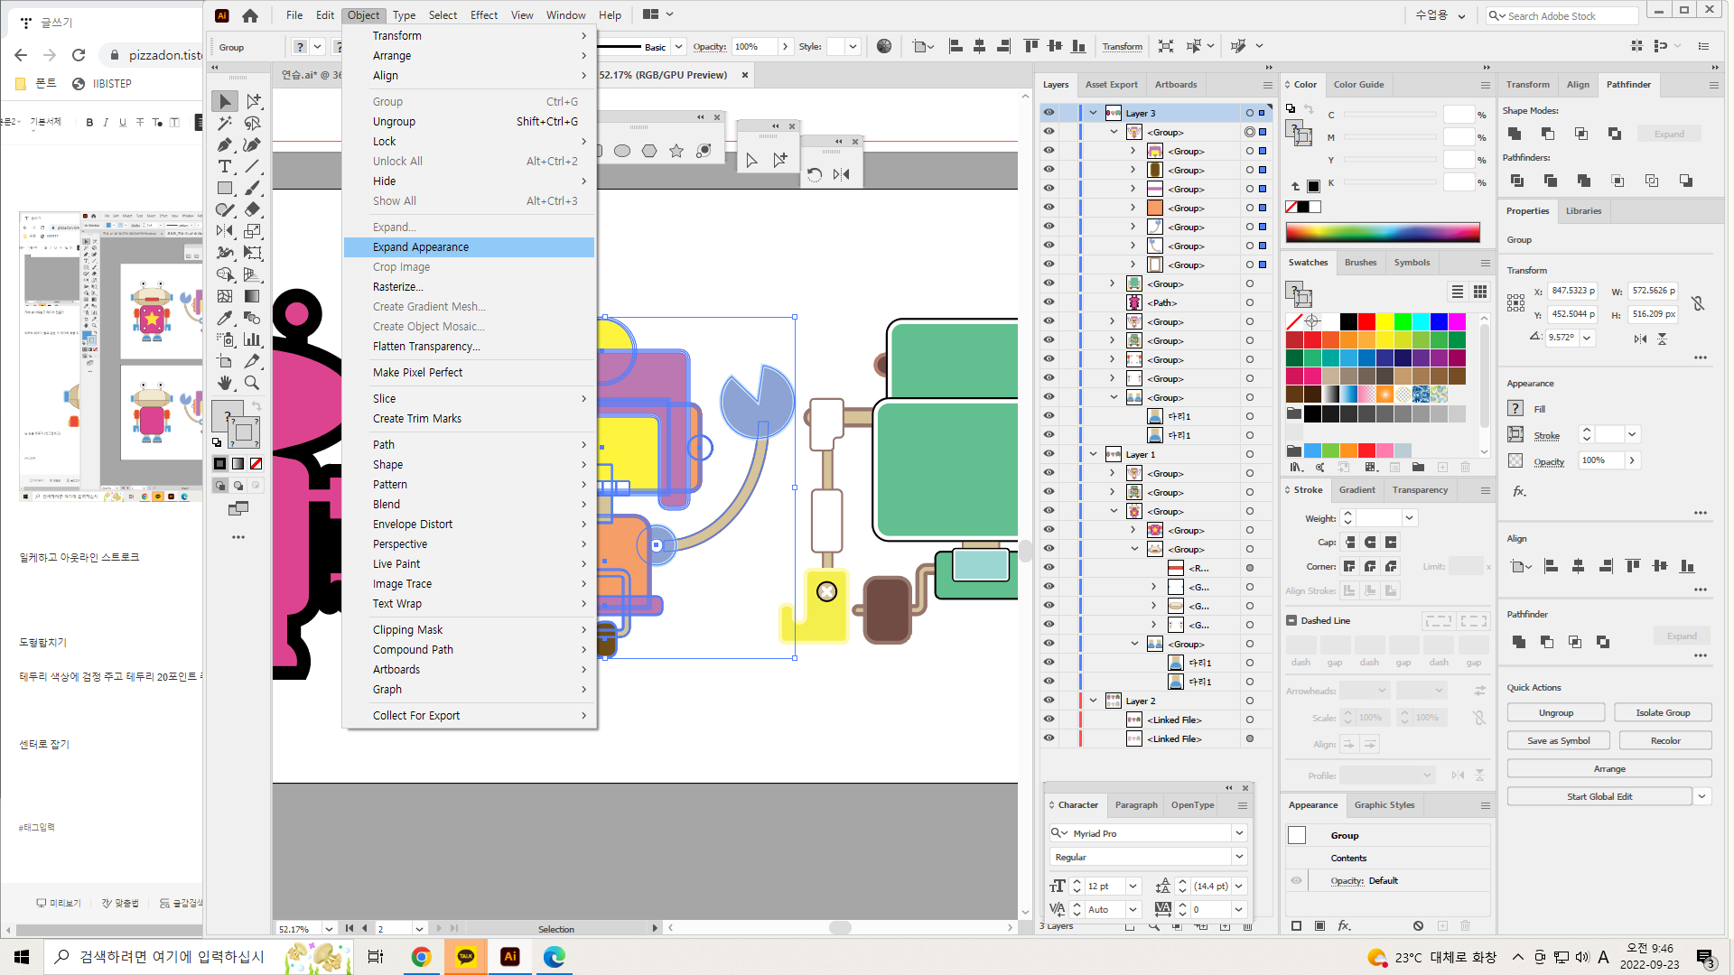Collapse Layer 3 in Layers panel
This screenshot has width=1734, height=975.
1093,113
